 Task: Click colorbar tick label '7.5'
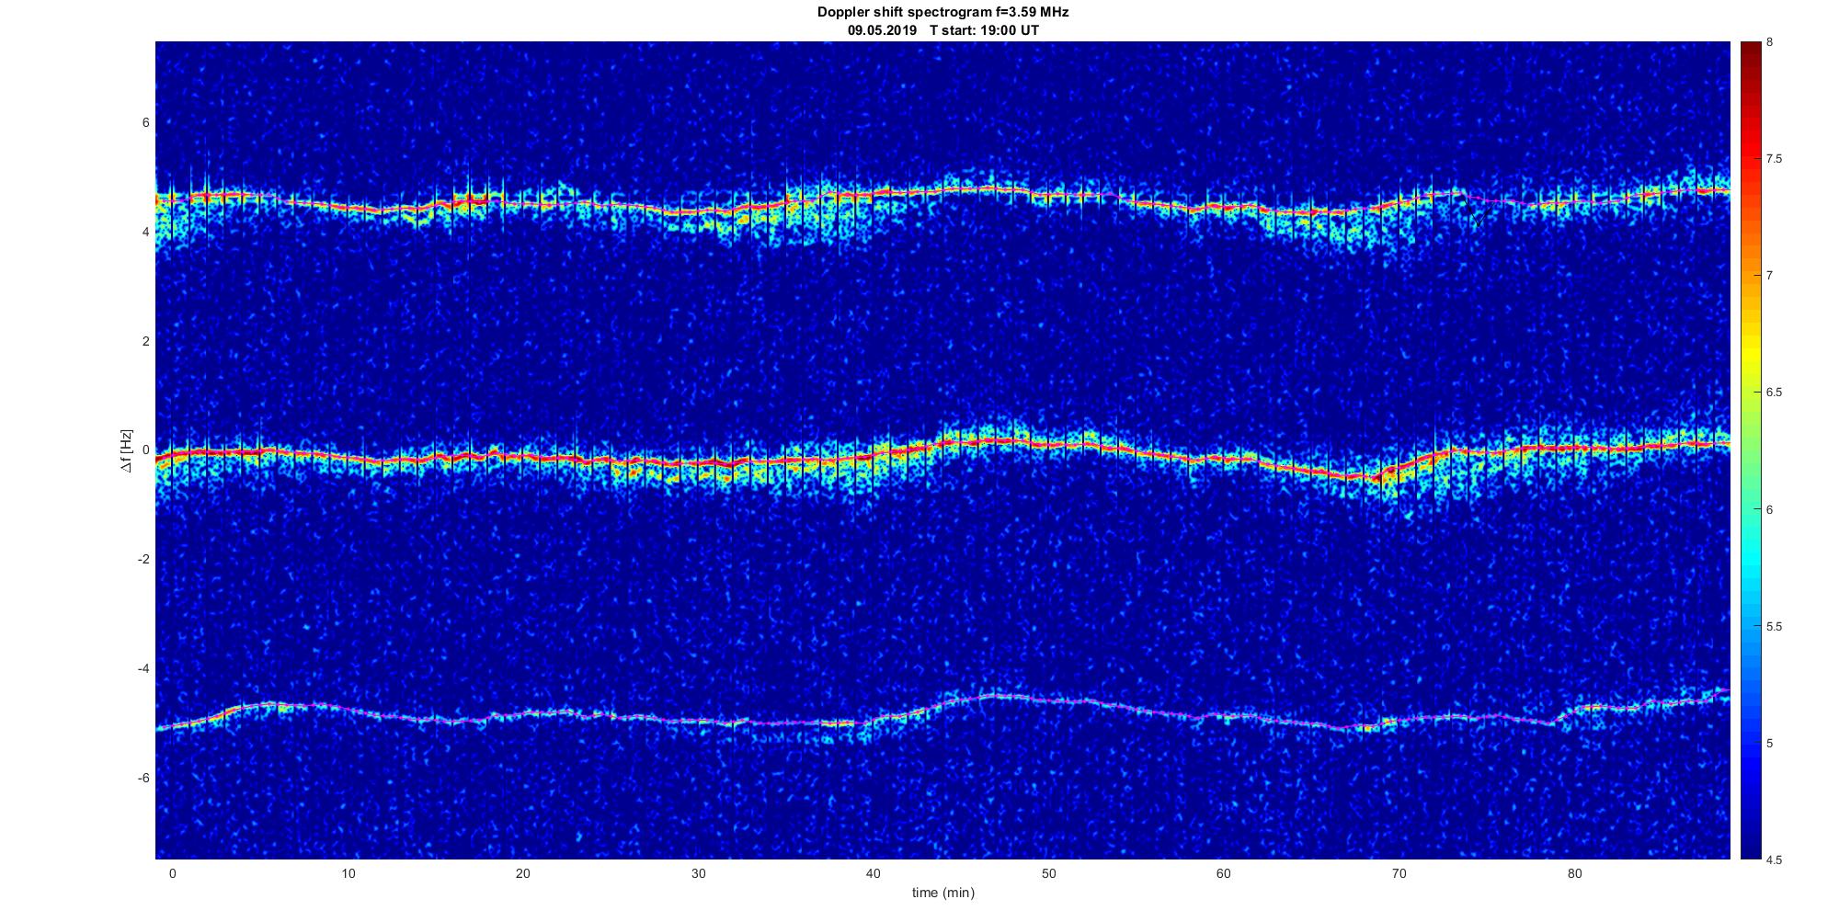1774,159
